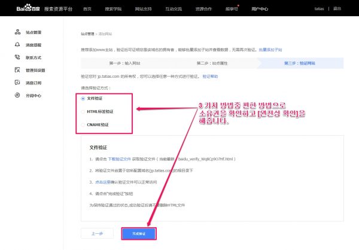
Task: Click the 搜索资源平台 title text
Action: click(59, 9)
